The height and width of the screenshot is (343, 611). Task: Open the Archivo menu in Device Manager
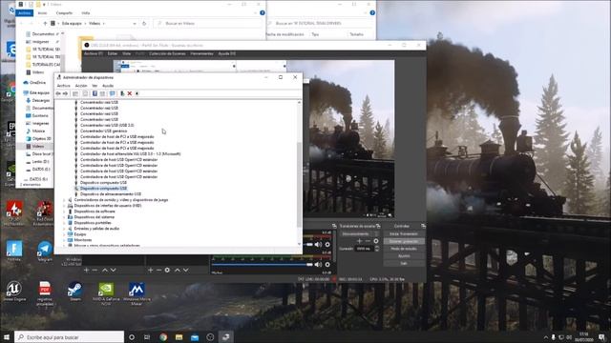pyautogui.click(x=64, y=86)
